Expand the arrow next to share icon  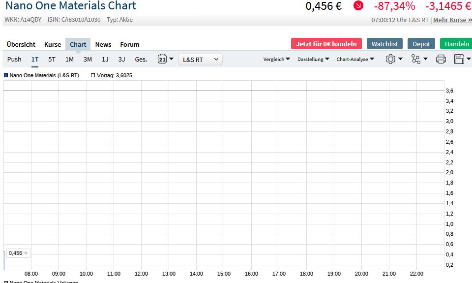coord(425,59)
